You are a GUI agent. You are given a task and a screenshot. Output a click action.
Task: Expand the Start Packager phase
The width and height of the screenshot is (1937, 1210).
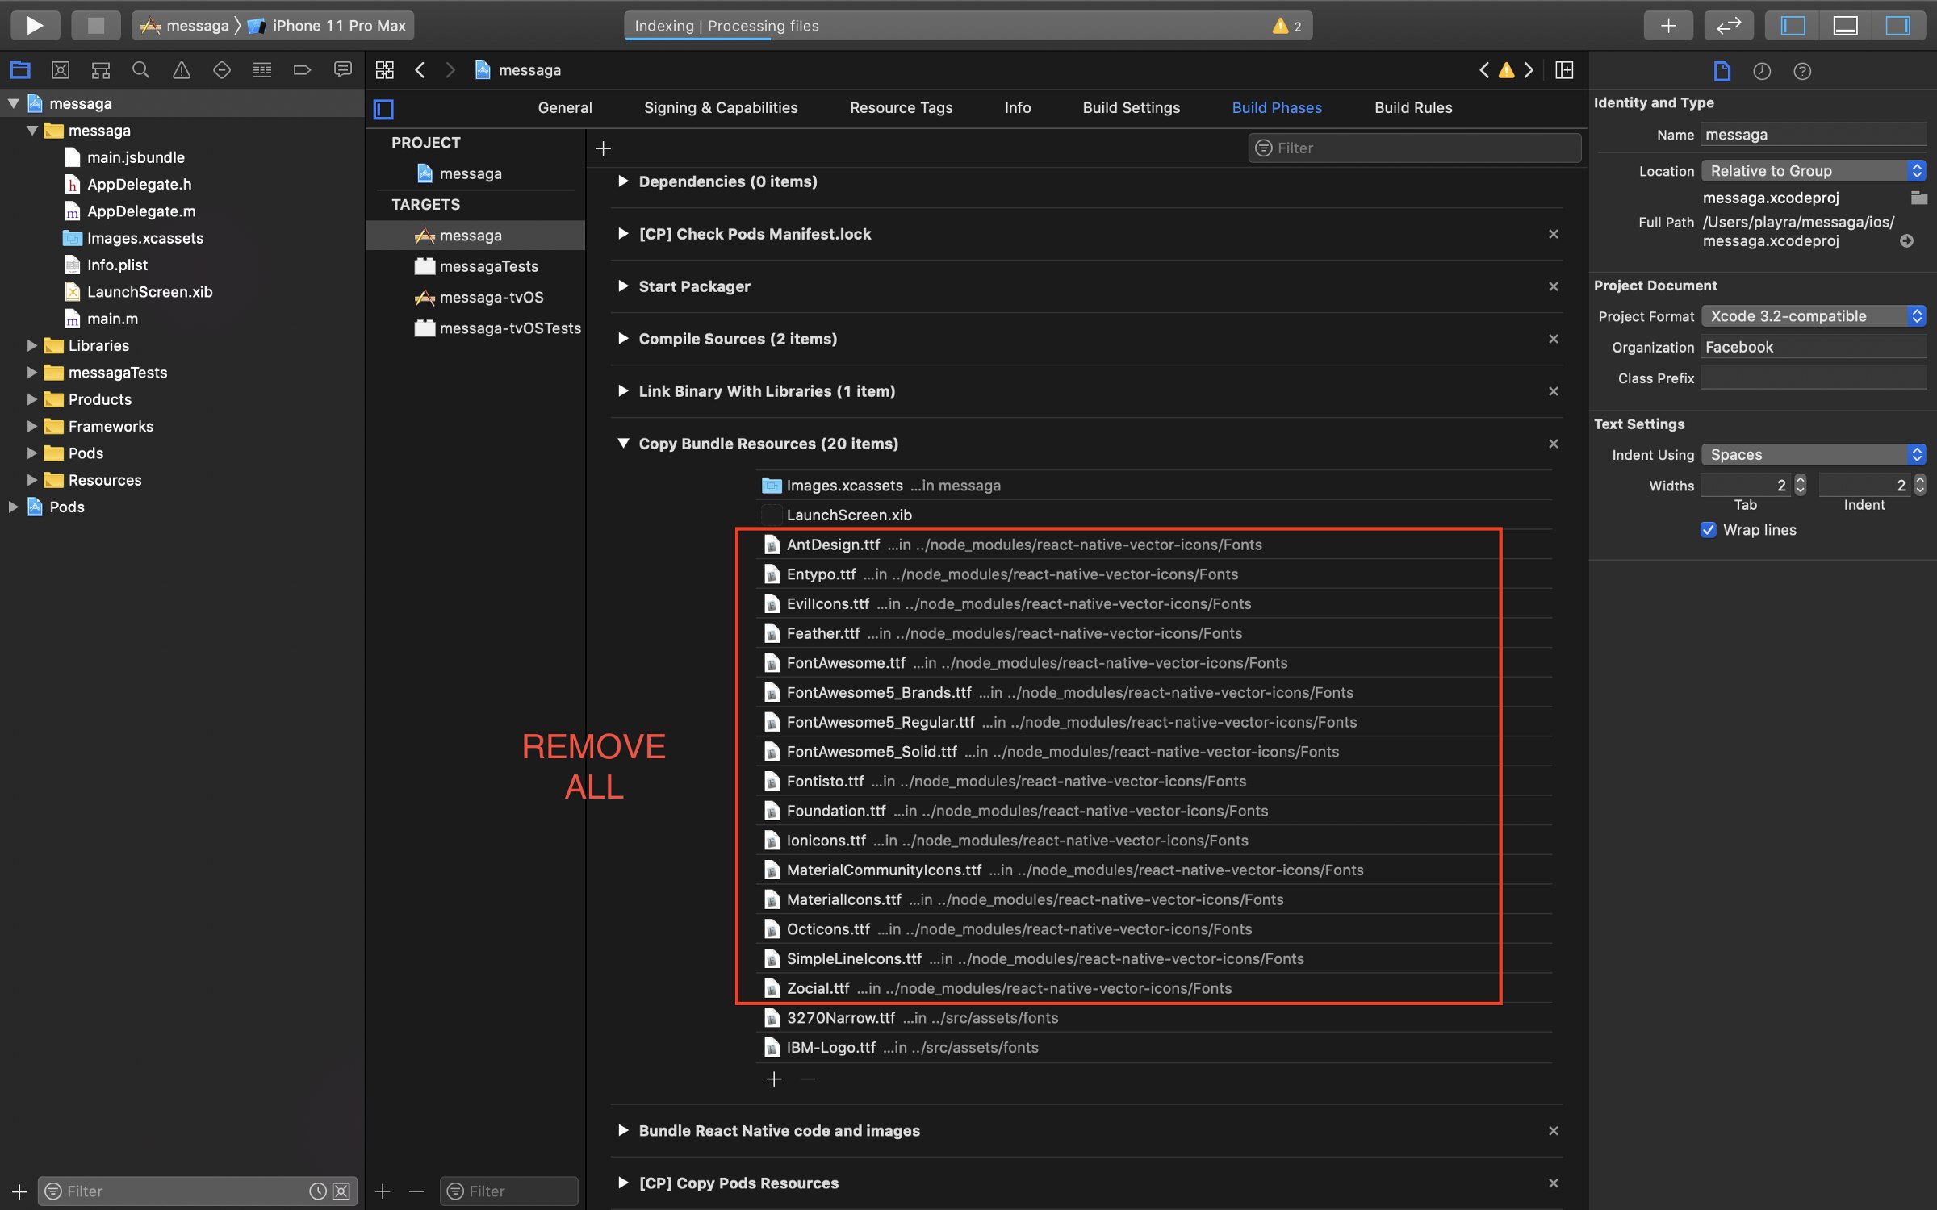[622, 286]
